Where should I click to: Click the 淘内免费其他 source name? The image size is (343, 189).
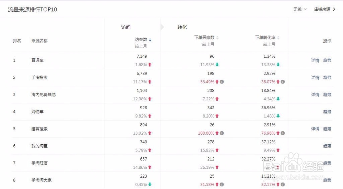click(x=44, y=94)
